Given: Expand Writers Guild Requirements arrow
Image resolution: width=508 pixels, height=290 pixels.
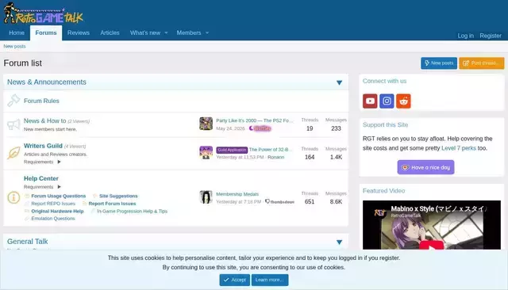Looking at the screenshot, I should [x=59, y=162].
